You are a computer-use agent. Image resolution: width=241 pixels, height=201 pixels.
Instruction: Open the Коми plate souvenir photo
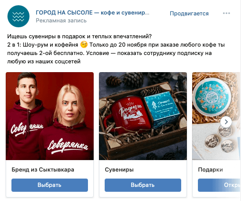216,116
